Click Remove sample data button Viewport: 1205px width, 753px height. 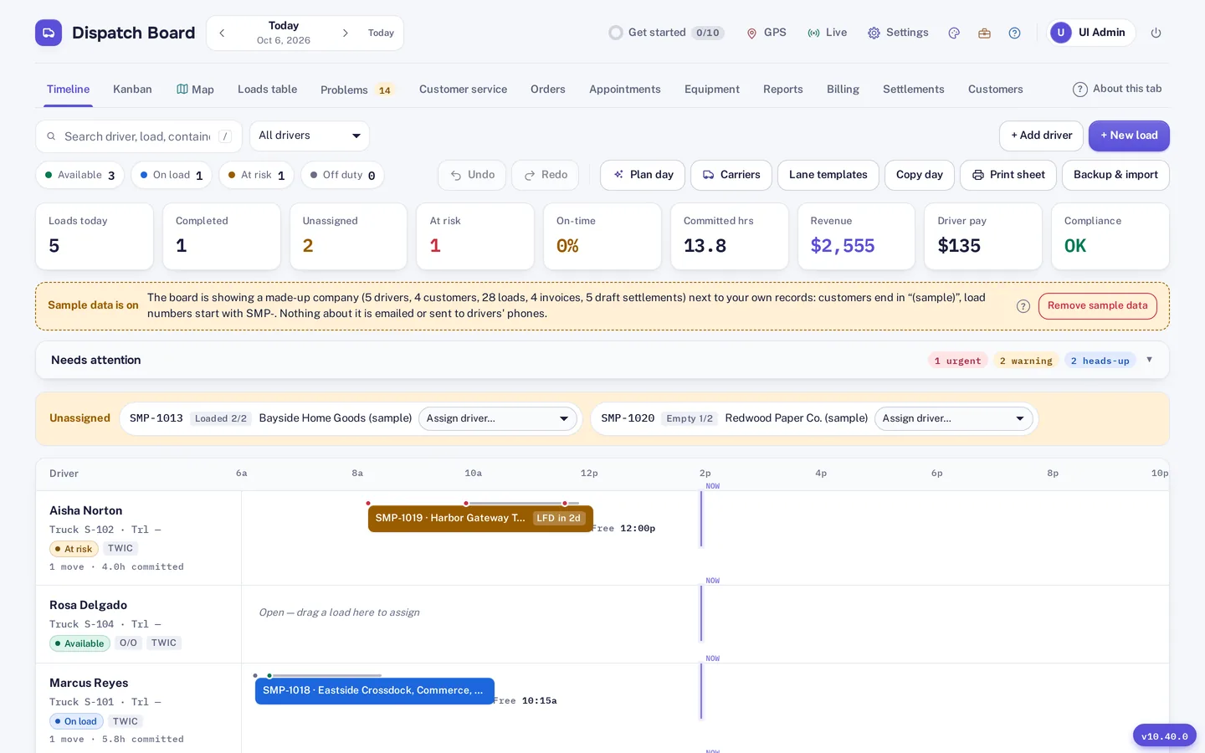tap(1097, 306)
